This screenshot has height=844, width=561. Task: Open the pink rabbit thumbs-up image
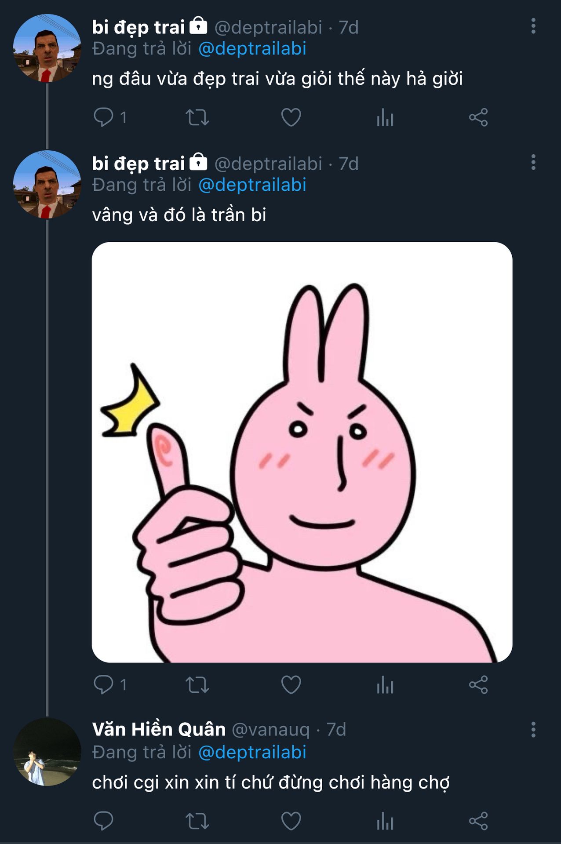[x=302, y=452]
